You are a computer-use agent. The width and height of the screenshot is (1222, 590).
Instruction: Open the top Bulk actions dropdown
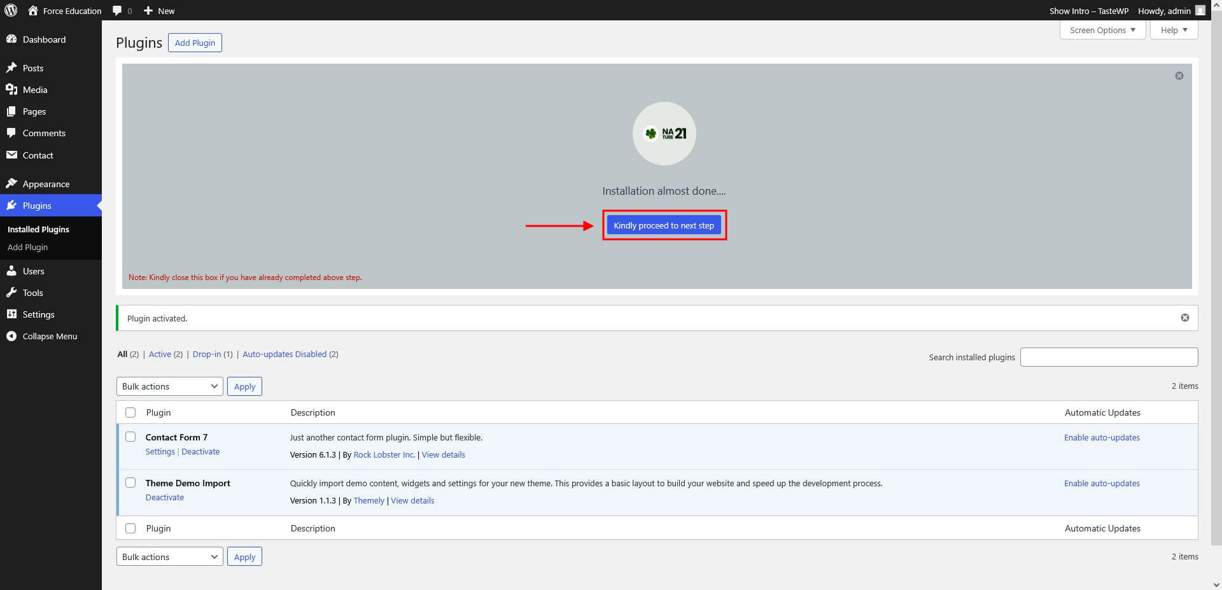[x=169, y=386]
